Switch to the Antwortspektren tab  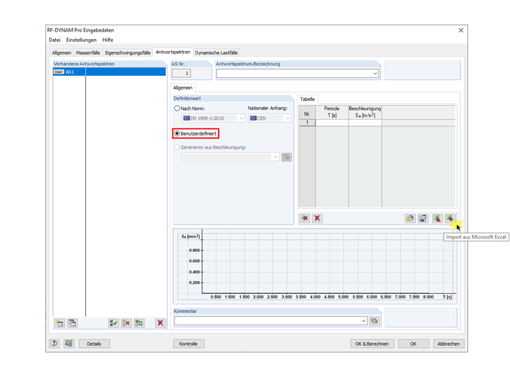coord(173,52)
